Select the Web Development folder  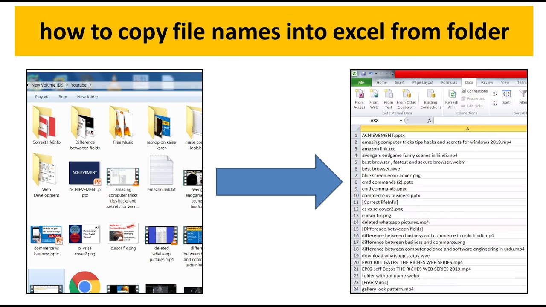[x=46, y=176]
